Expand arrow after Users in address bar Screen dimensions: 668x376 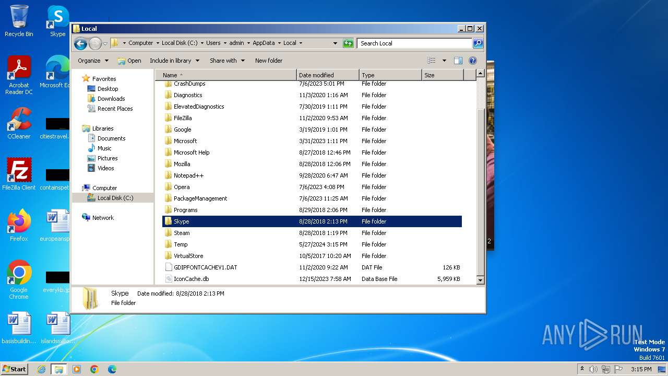pyautogui.click(x=224, y=43)
